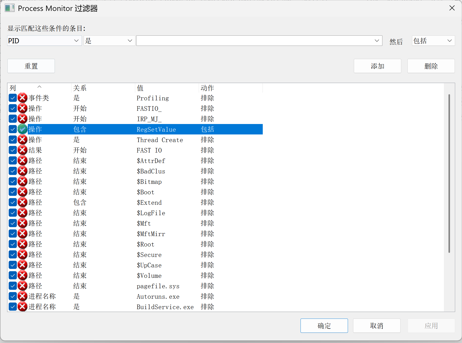Click the filter list vertical scrollbar thumb
This screenshot has width=462, height=343.
pos(449,173)
